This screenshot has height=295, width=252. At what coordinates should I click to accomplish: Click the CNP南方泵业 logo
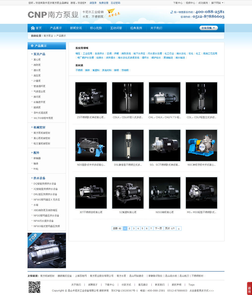[x=53, y=15]
